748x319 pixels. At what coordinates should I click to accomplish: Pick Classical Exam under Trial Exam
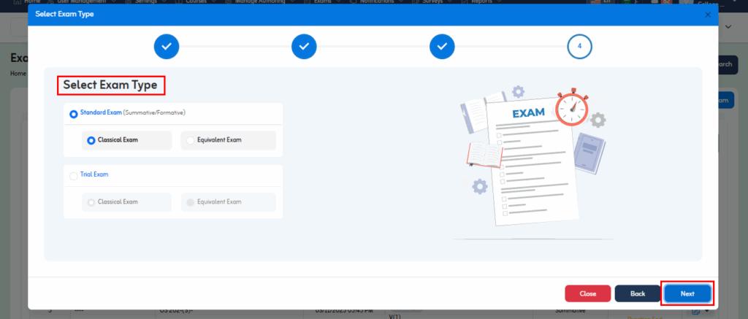[x=91, y=202]
